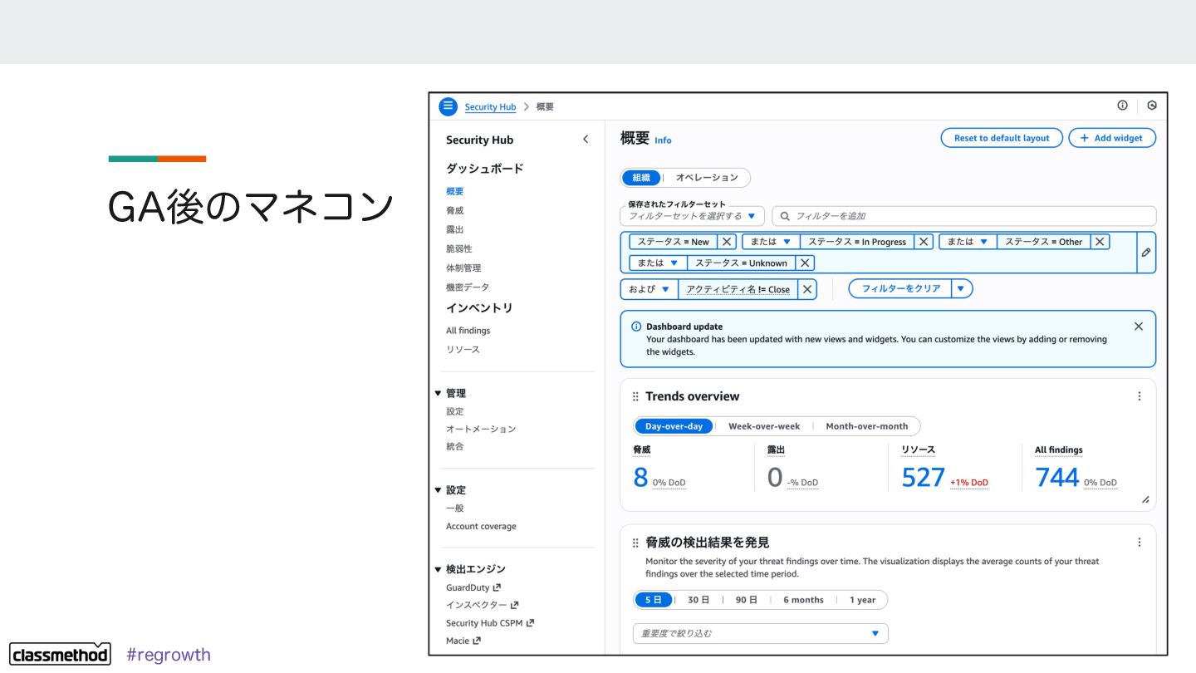1196x673 pixels.
Task: Collapse the 設定 sidebar section
Action: tap(438, 490)
